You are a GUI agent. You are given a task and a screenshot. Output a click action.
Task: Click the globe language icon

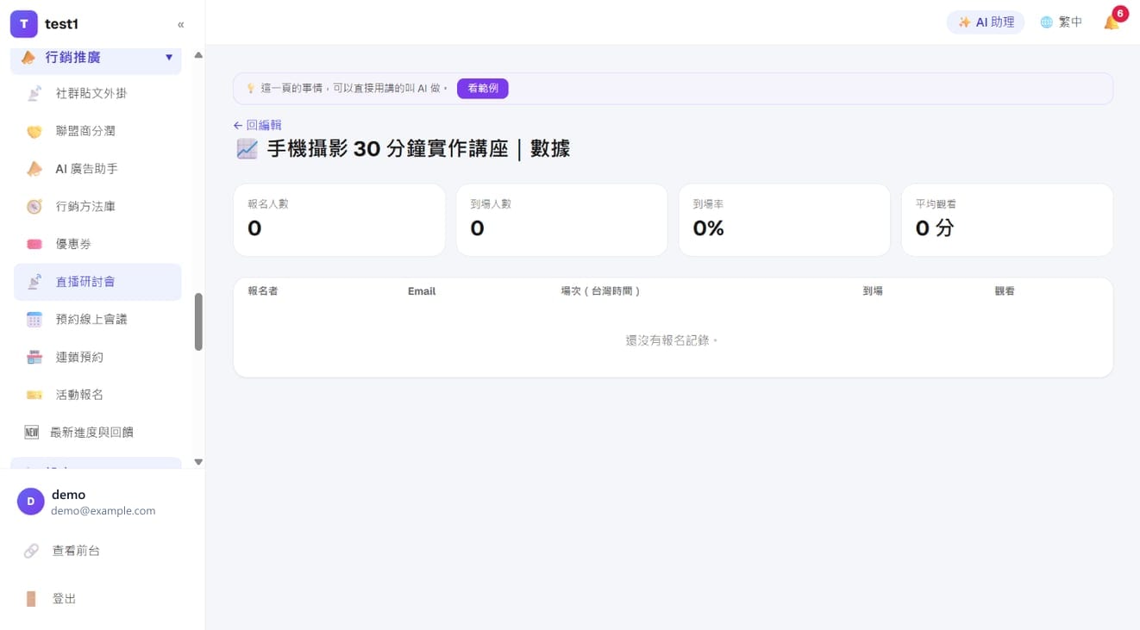click(1046, 22)
